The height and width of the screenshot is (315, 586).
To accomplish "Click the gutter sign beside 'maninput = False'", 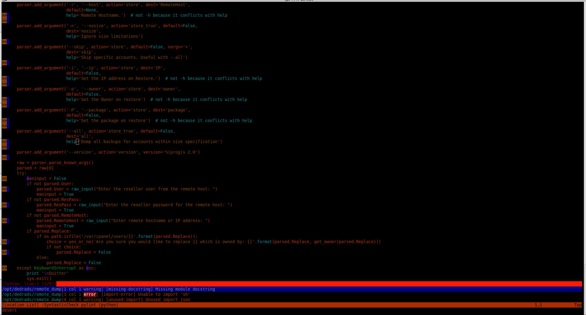I will coord(4,179).
